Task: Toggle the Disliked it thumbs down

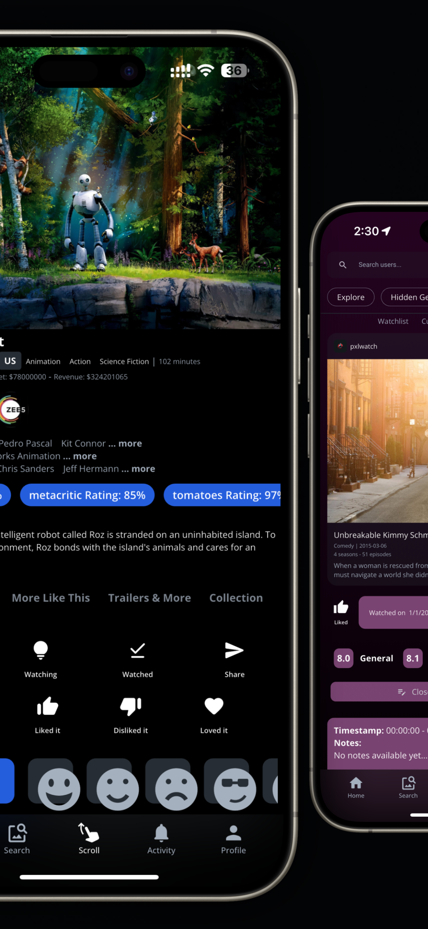Action: [130, 706]
